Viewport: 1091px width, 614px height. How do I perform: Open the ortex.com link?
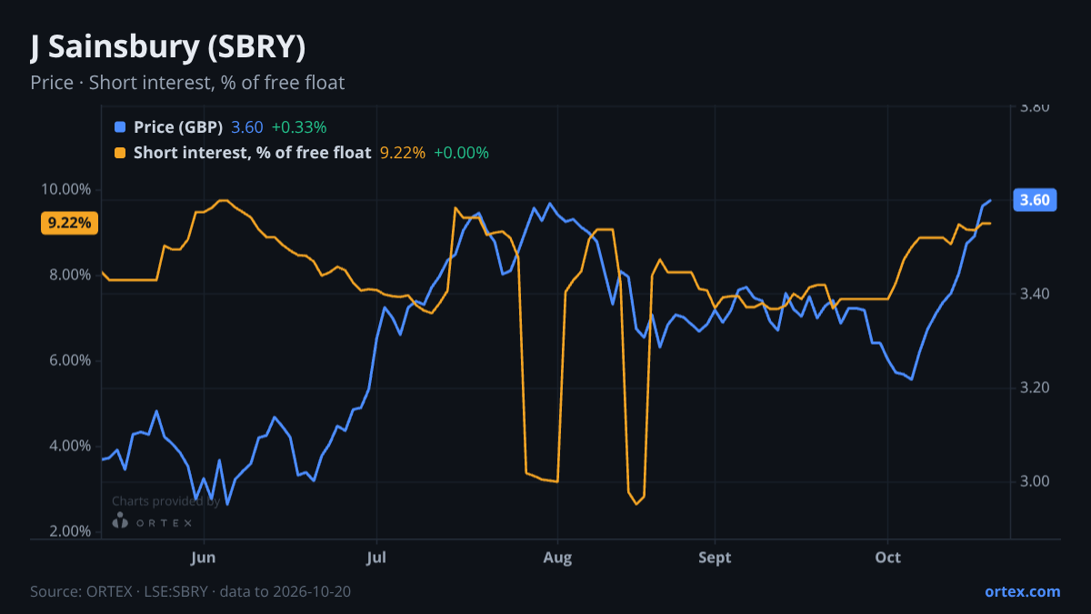1022,591
